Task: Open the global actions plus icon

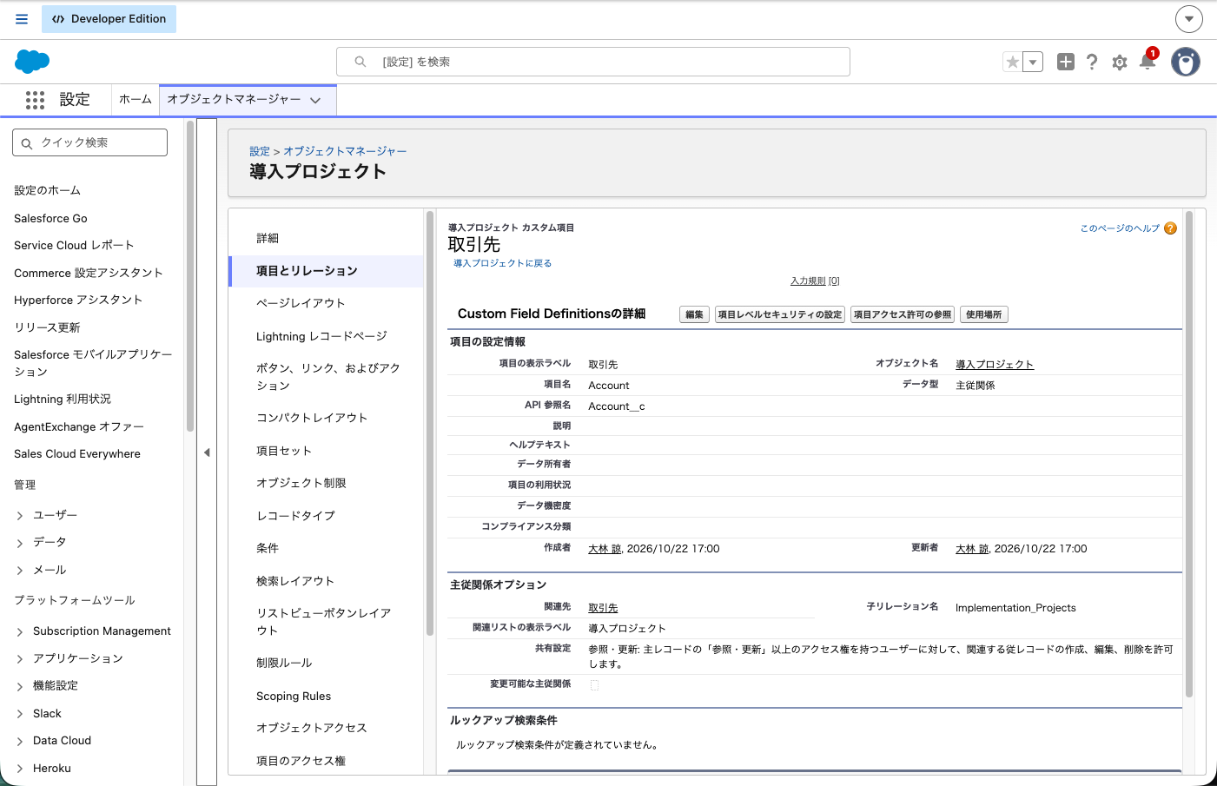Action: (1066, 62)
